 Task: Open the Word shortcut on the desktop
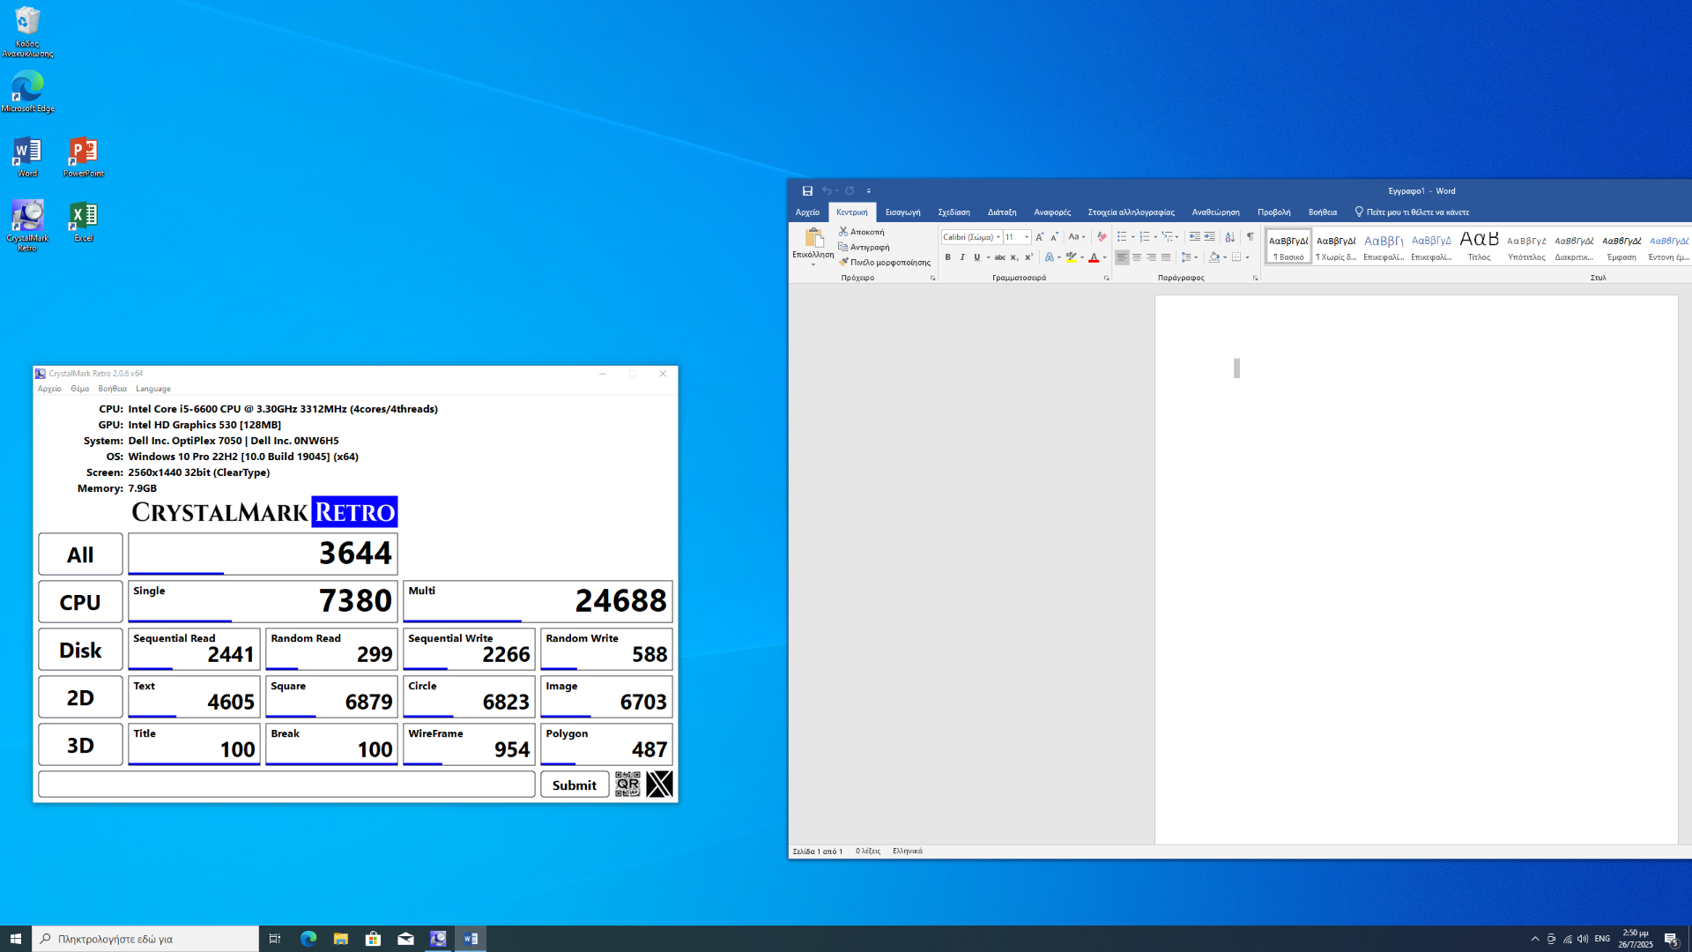point(27,158)
